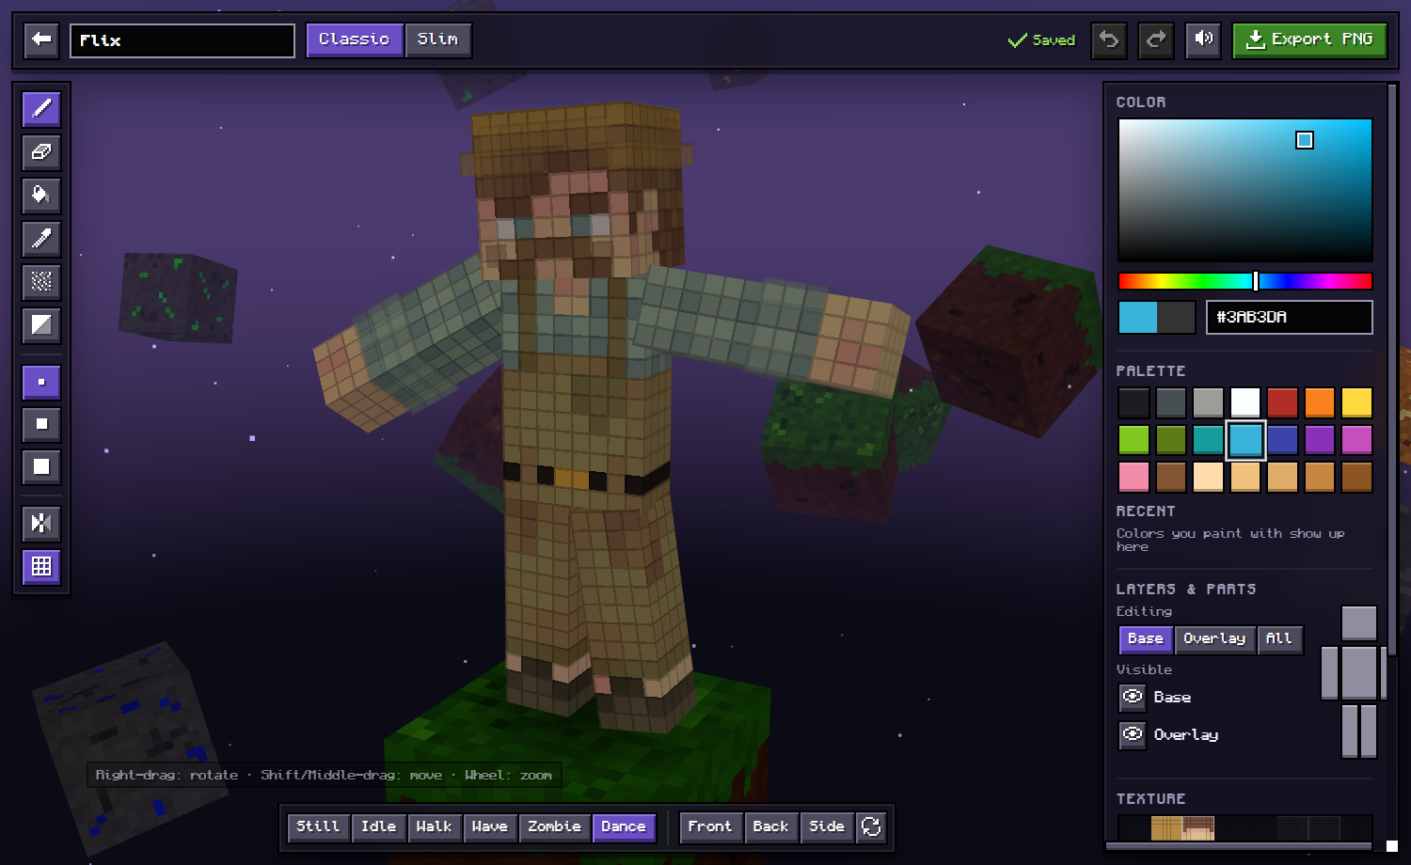Pick the red palette swatch
Viewport: 1411px width, 865px height.
[1282, 402]
